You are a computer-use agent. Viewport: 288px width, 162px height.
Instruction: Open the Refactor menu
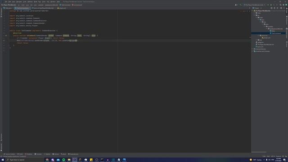click(x=30, y=2)
